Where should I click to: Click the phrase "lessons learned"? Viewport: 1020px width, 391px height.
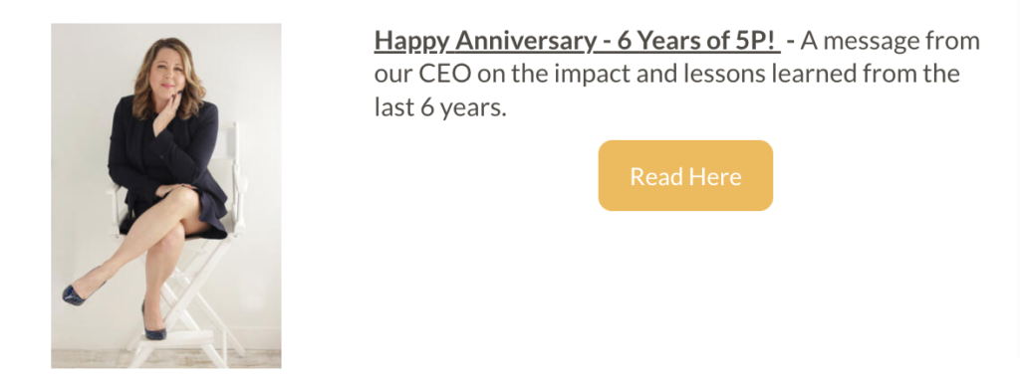pyautogui.click(x=781, y=74)
